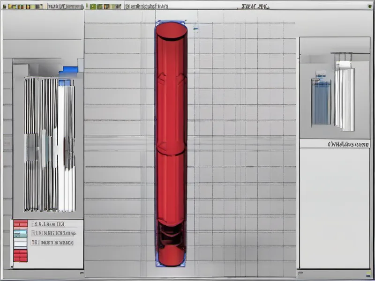Click the green icon in the top toolbar
The height and width of the screenshot is (281, 375).
coord(93,7)
